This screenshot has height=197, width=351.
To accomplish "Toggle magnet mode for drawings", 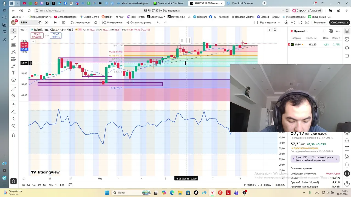I will 13,105.
